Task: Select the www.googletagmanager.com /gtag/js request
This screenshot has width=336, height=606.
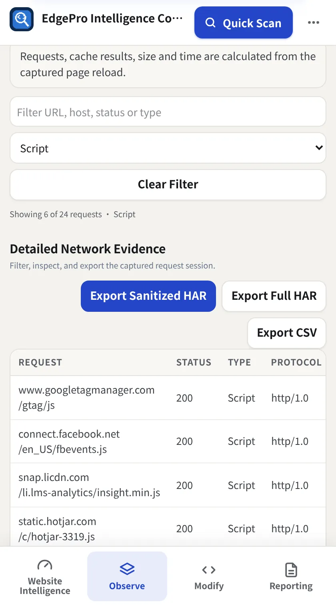Action: (x=168, y=398)
